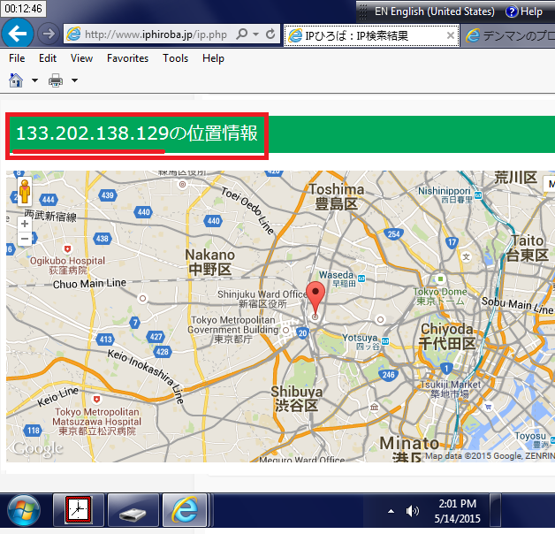Click the Ogikubo Hospital marker icon

pyautogui.click(x=67, y=249)
